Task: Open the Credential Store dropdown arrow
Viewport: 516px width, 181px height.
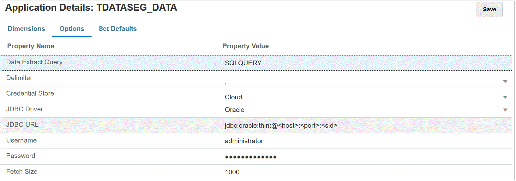Action: [505, 97]
